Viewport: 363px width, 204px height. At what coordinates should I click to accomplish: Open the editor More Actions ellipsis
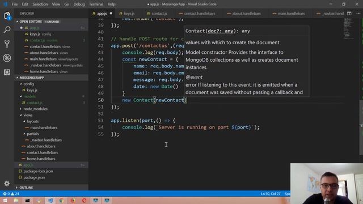pos(358,14)
